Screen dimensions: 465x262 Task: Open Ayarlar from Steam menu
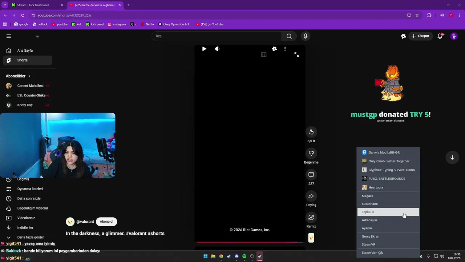click(388, 228)
